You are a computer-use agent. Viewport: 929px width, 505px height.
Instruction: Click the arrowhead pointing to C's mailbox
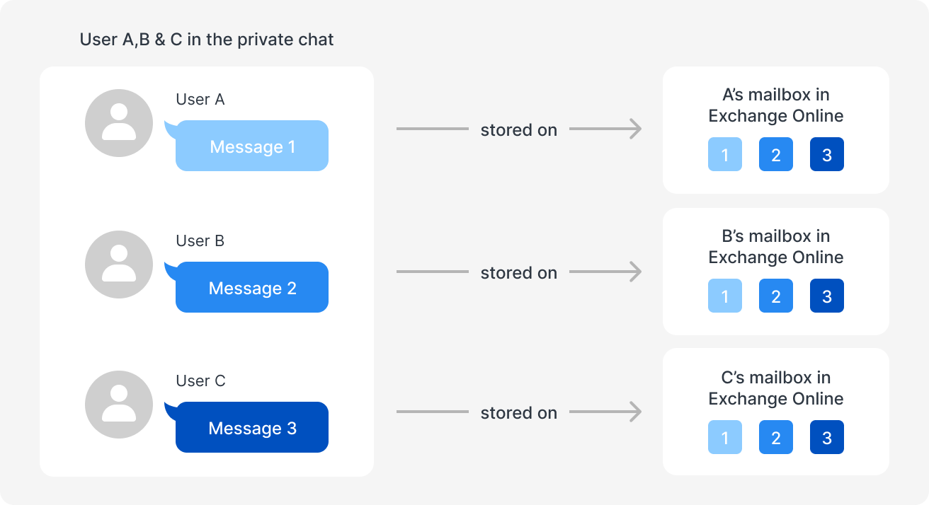pos(635,412)
